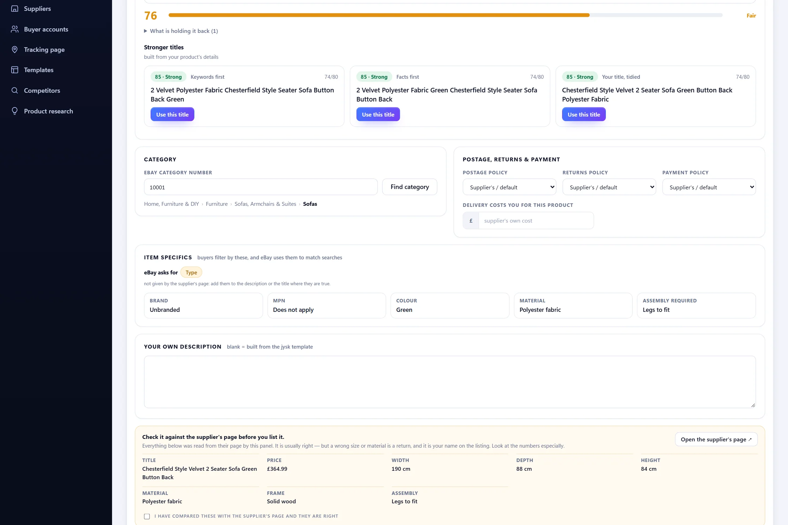The height and width of the screenshot is (525, 788).
Task: Click the Product research lightbulb icon
Action: [14, 111]
